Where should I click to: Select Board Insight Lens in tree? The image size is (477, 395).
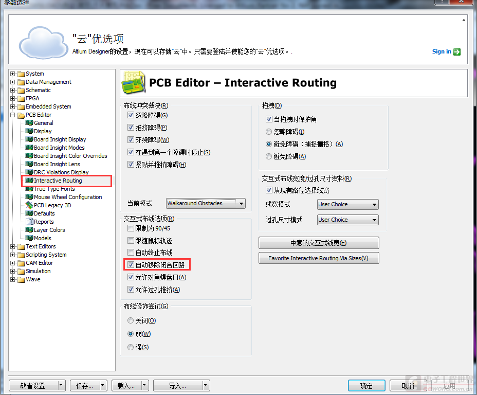click(x=57, y=165)
